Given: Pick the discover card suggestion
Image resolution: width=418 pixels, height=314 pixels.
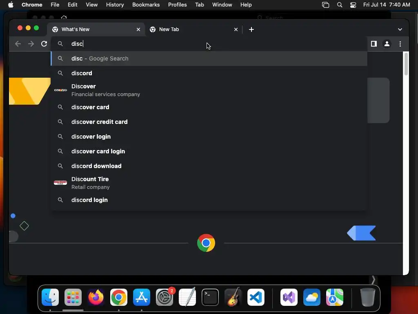Looking at the screenshot, I should coord(209,107).
